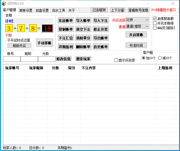
Task: Switch to the 算账设置 tab
Action: [x=26, y=10]
